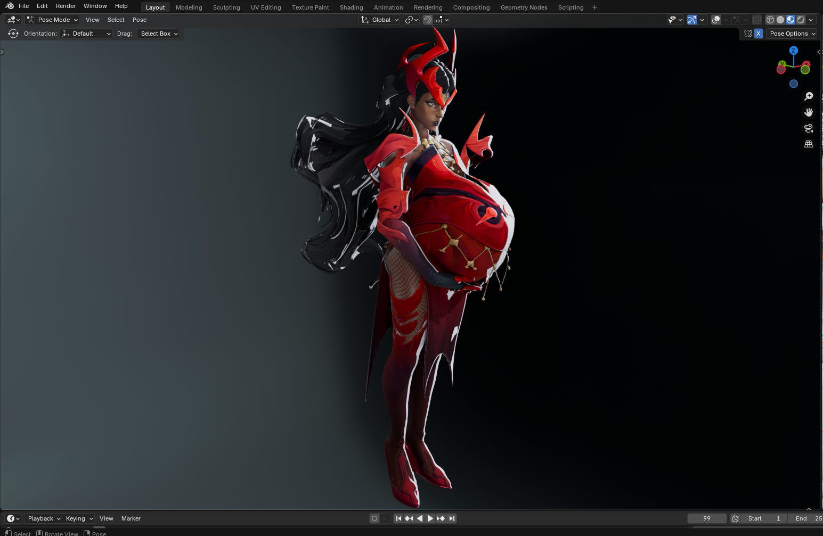Open the Window menu

tap(95, 6)
